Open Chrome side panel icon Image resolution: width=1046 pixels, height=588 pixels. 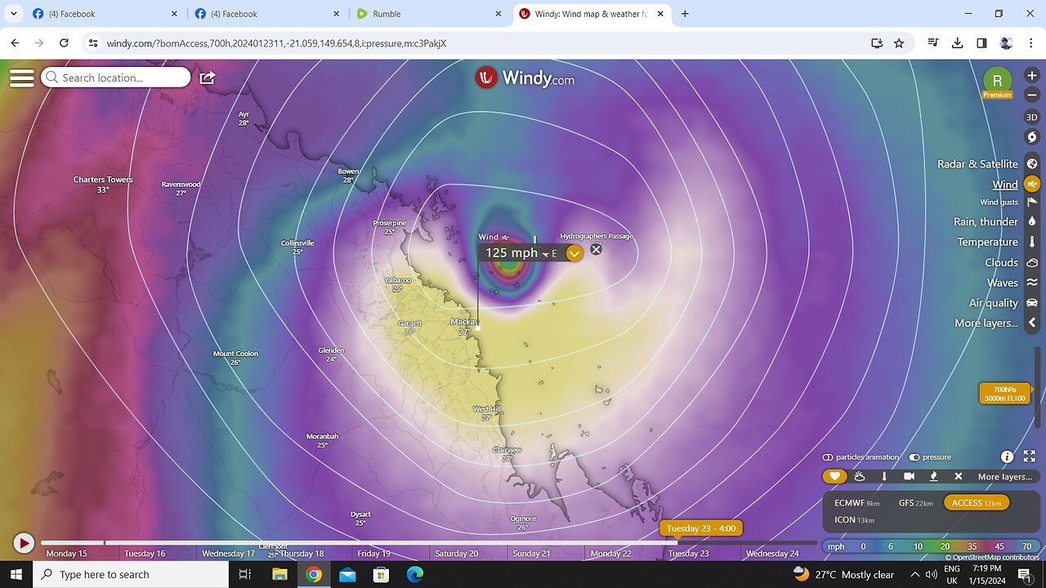point(981,43)
